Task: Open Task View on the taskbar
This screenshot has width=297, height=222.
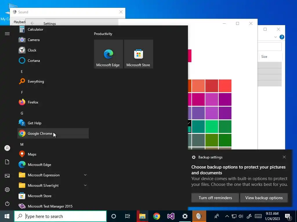Action: (x=128, y=216)
